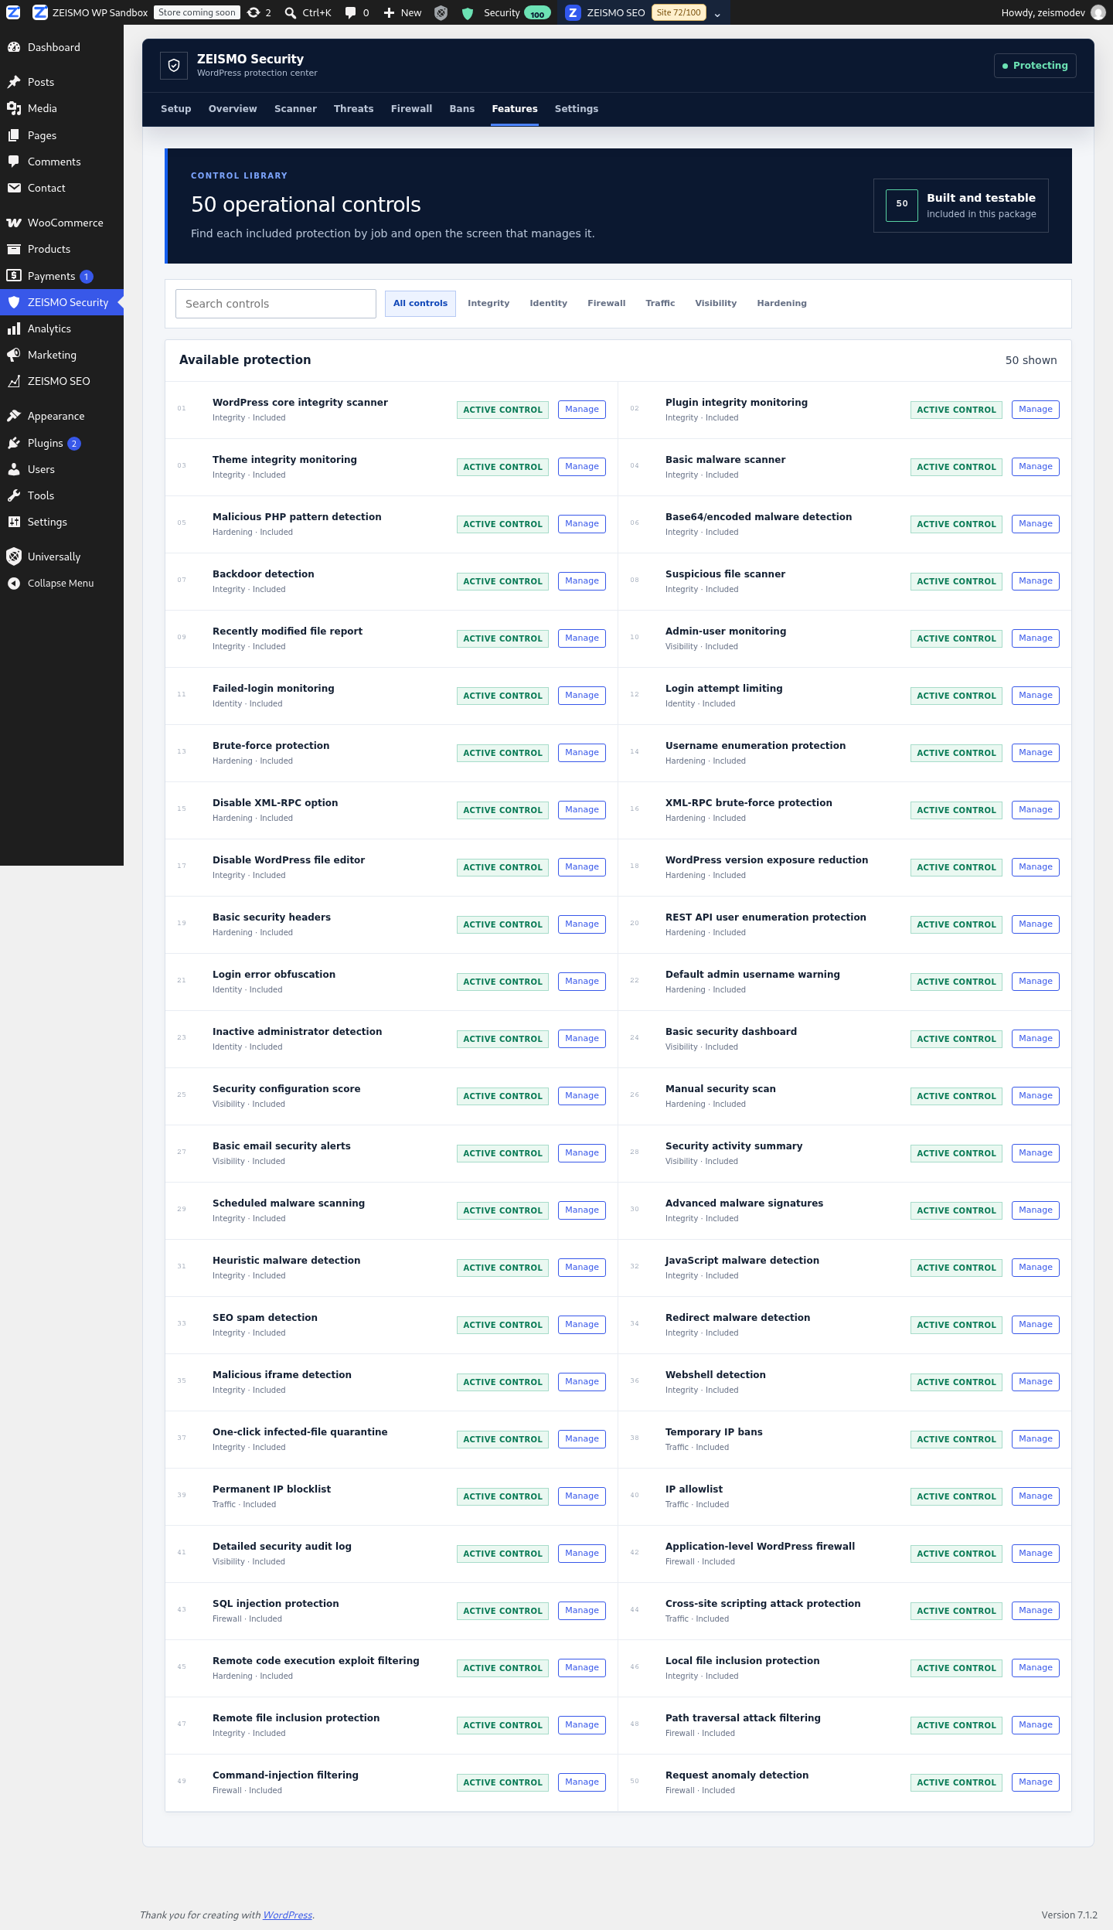Manage WordPress core integrity scanner
The image size is (1113, 1930).
(582, 410)
